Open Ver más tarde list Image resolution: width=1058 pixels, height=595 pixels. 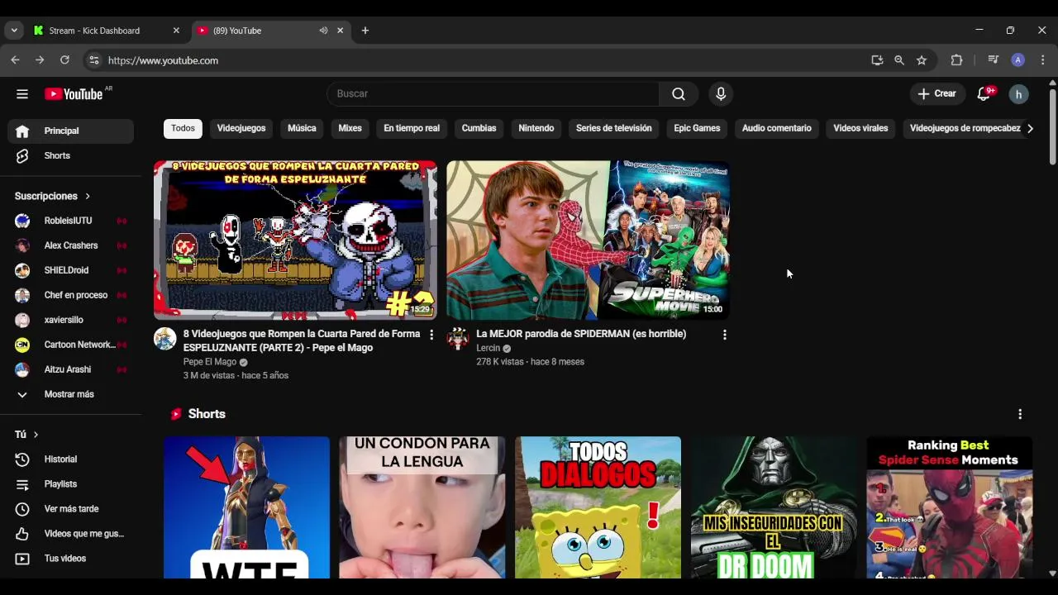pyautogui.click(x=70, y=509)
